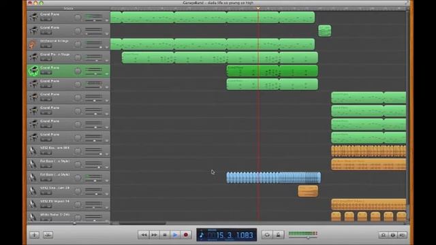Toggle the cycle region button

click(267, 235)
